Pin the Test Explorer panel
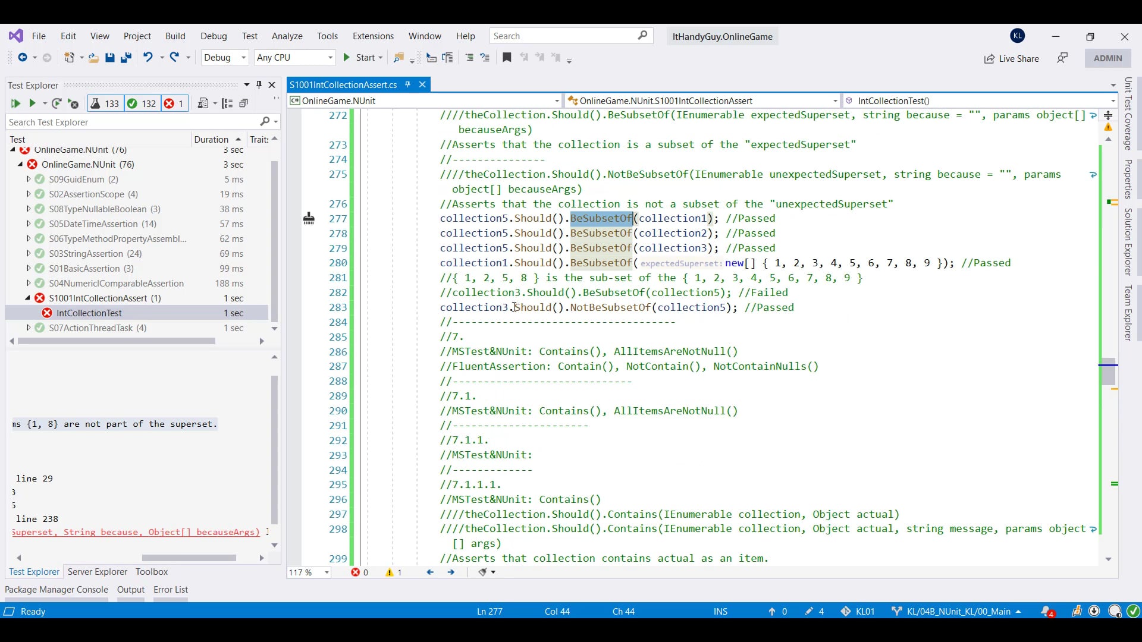The image size is (1142, 642). point(259,85)
